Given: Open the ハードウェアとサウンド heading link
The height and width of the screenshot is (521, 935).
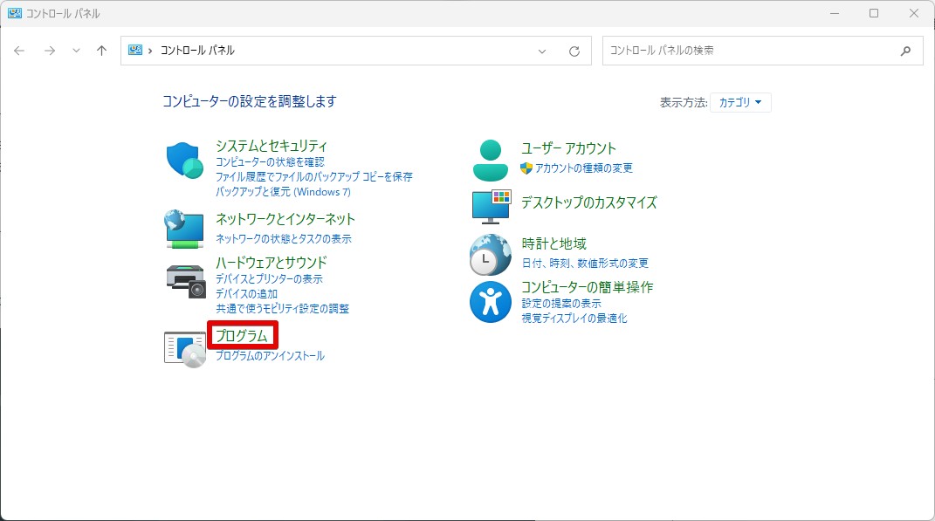Looking at the screenshot, I should (272, 263).
